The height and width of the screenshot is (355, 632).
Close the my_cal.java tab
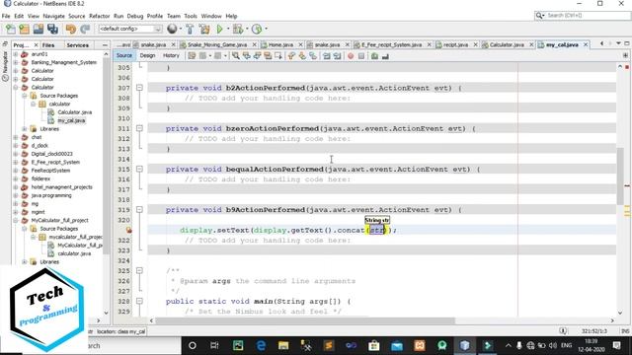(586, 44)
